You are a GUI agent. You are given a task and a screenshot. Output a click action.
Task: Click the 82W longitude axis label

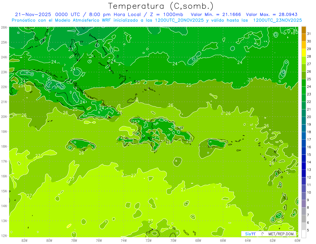click(24, 240)
